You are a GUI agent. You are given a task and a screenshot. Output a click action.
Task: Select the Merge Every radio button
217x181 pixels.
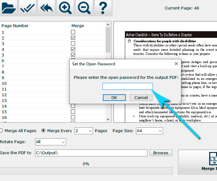(44, 131)
